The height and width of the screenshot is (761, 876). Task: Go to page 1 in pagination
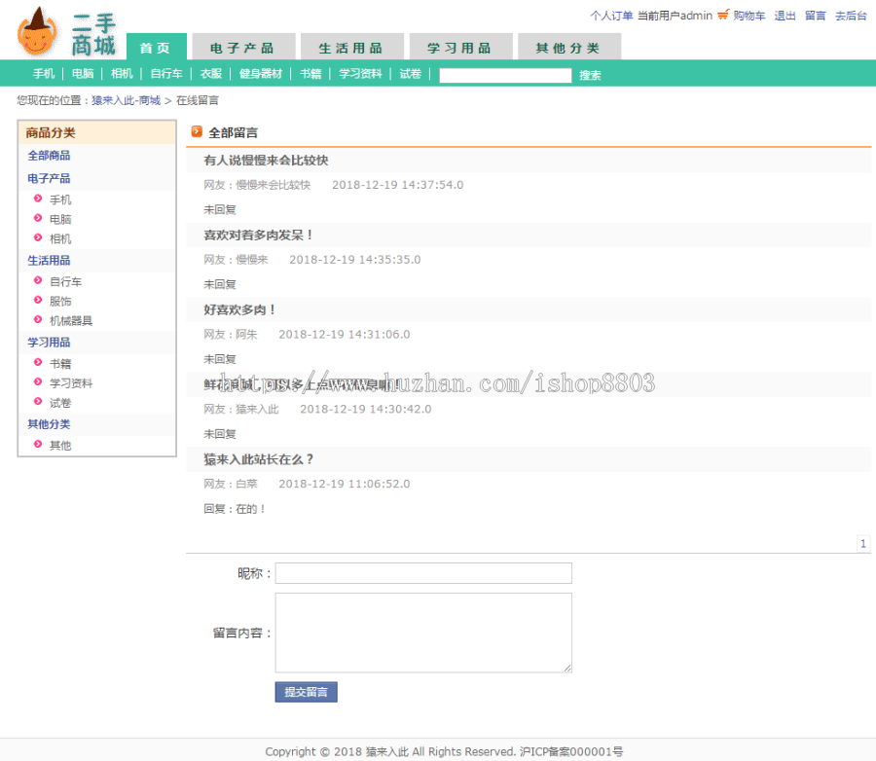(863, 544)
